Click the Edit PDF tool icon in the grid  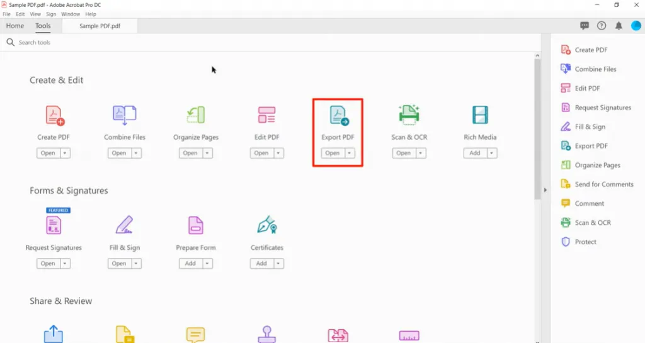(266, 115)
